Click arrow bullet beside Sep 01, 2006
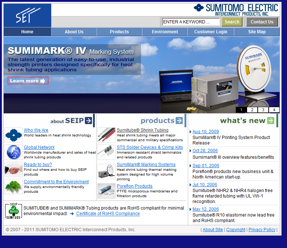This screenshot has width=287, height=248. tap(190, 166)
